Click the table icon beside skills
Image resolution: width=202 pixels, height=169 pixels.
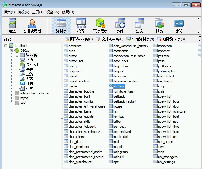155,91
